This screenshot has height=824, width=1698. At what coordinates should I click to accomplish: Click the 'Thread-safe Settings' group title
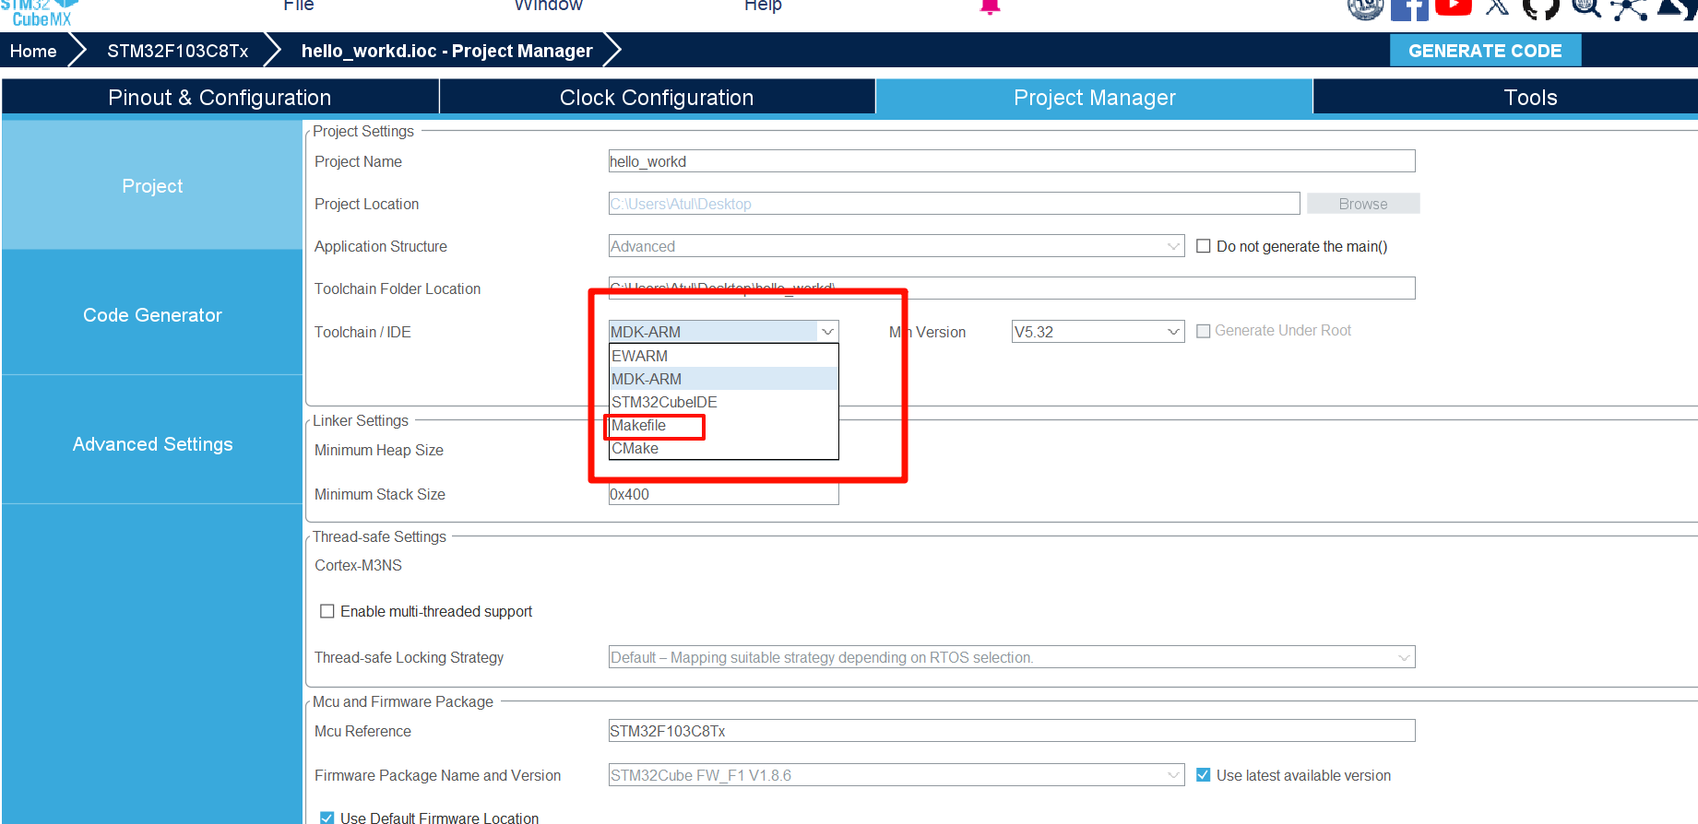[x=379, y=536]
